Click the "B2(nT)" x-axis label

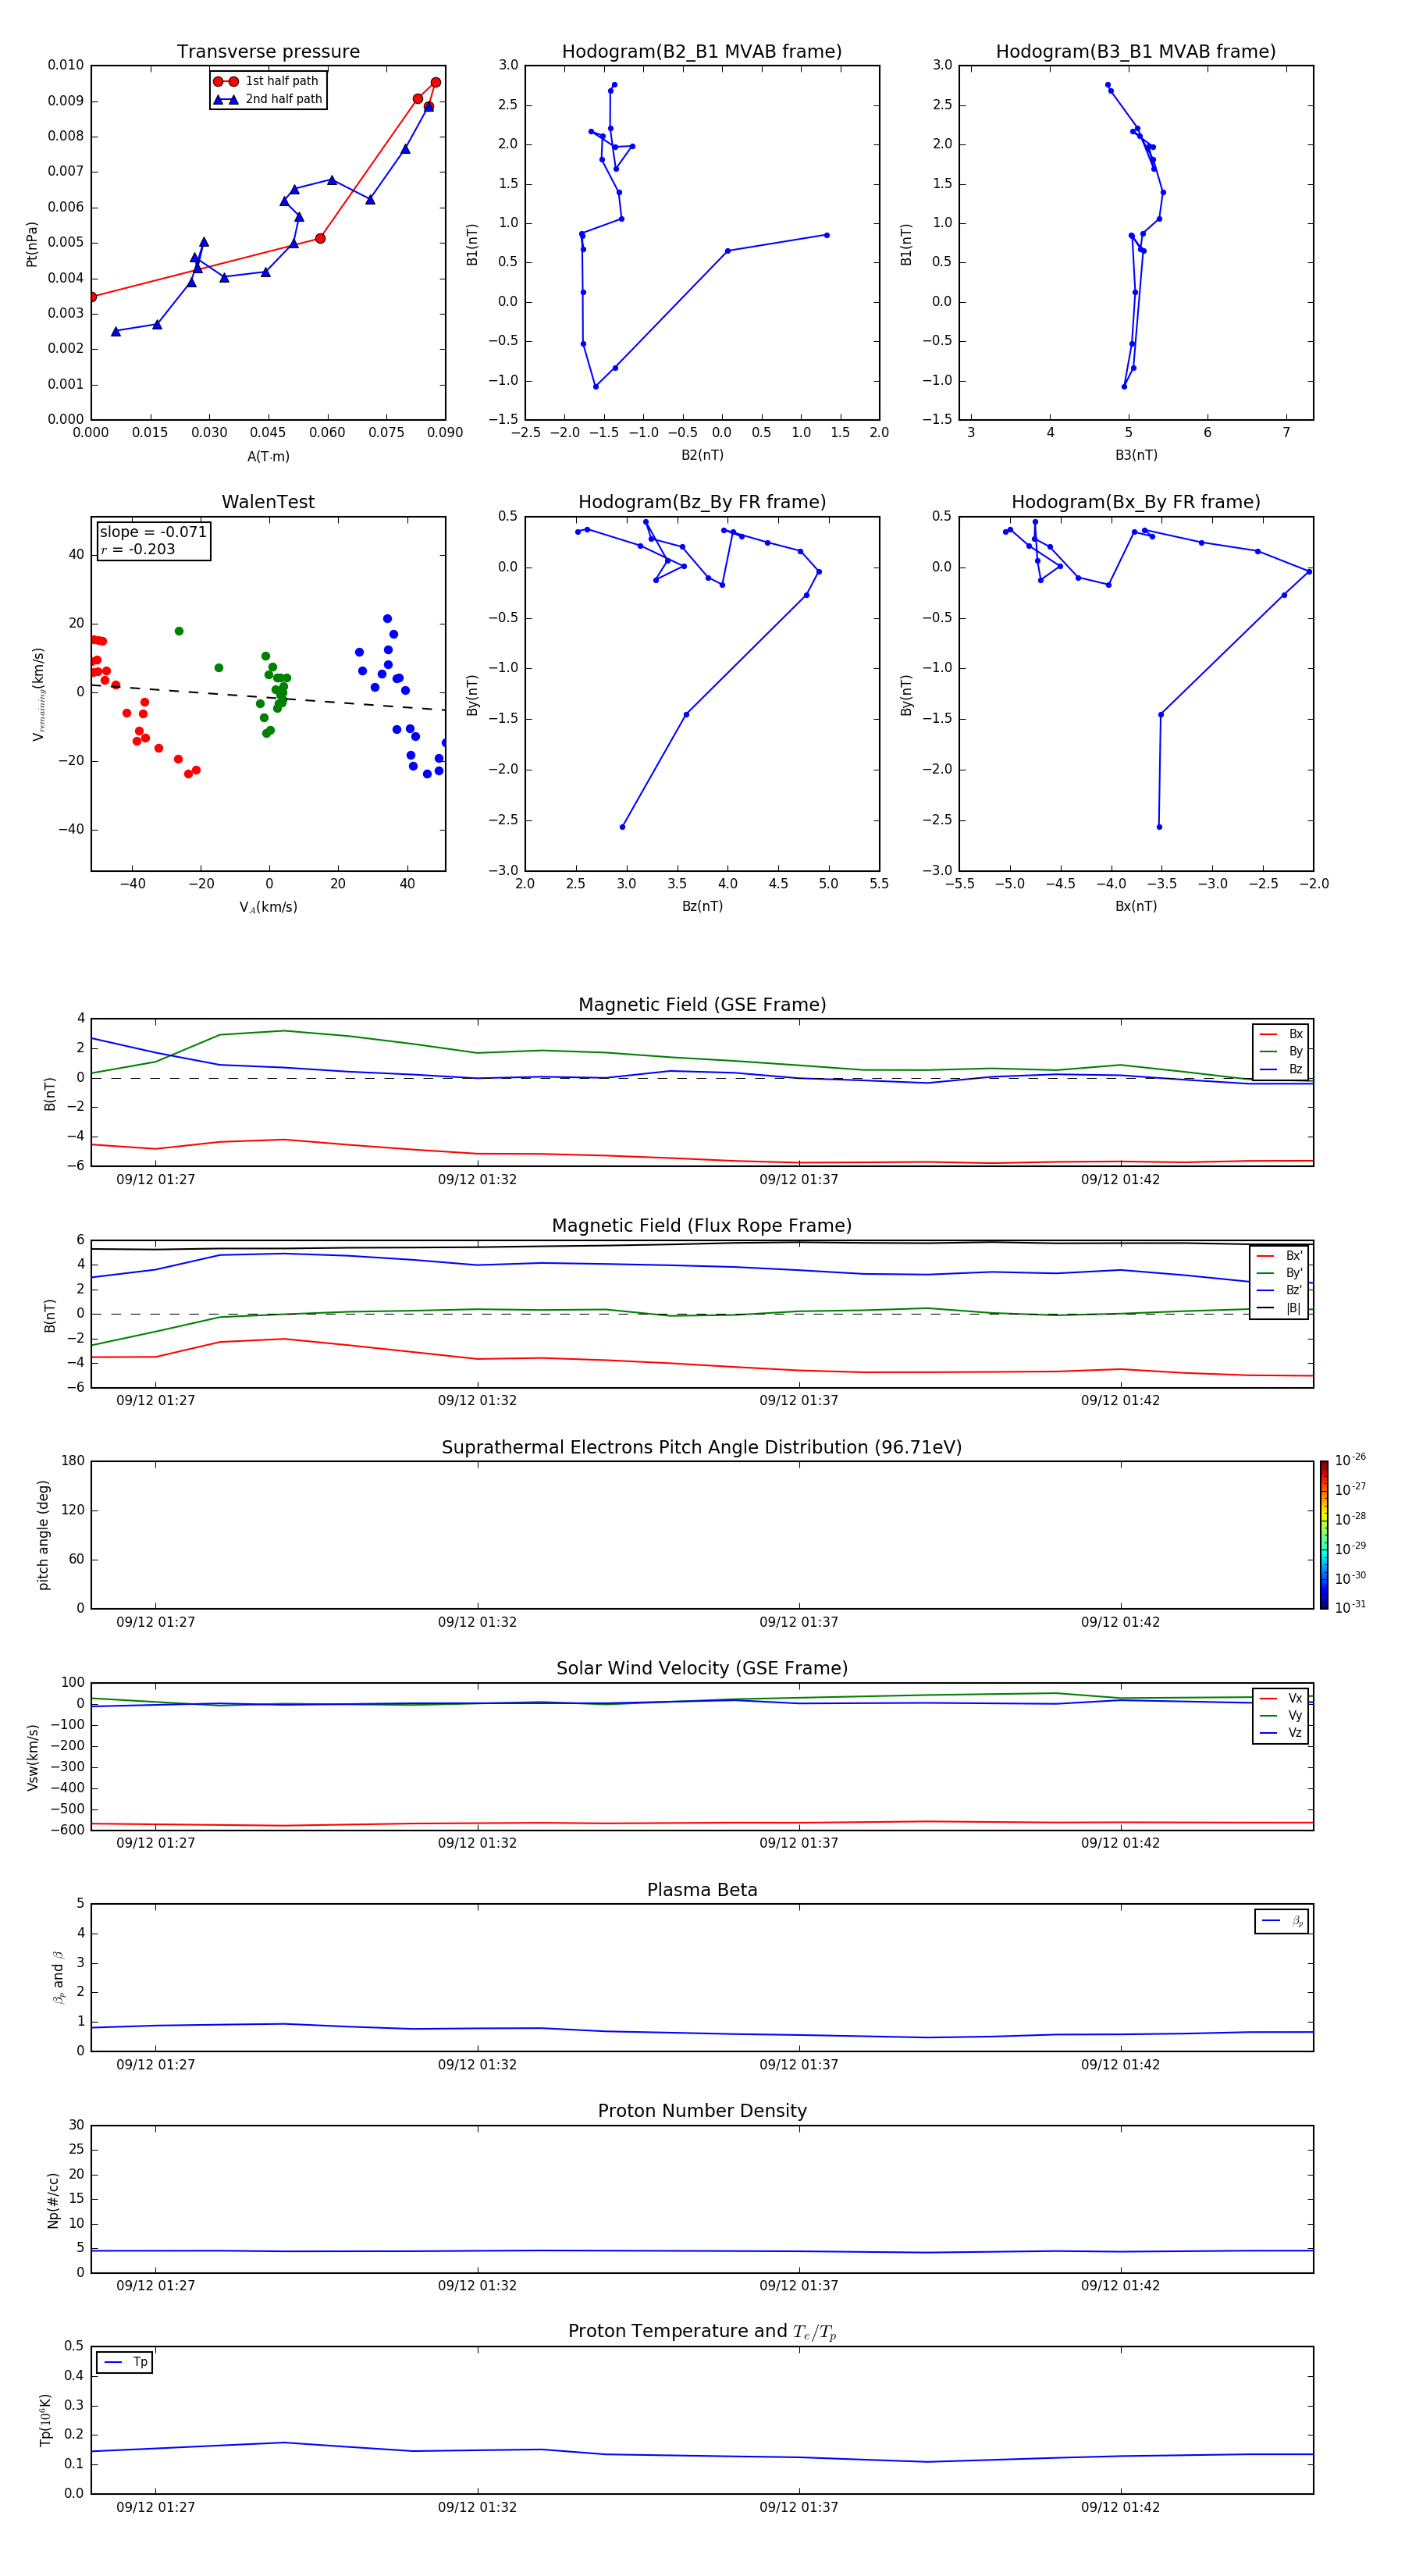coord(702,455)
